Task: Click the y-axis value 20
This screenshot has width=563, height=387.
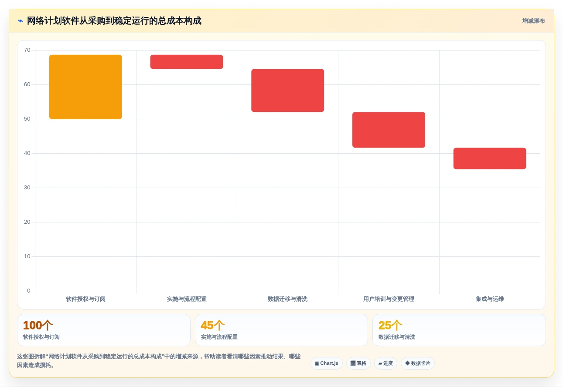Action: (x=27, y=222)
